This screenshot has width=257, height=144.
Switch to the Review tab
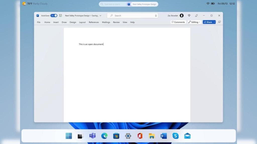coord(116,22)
